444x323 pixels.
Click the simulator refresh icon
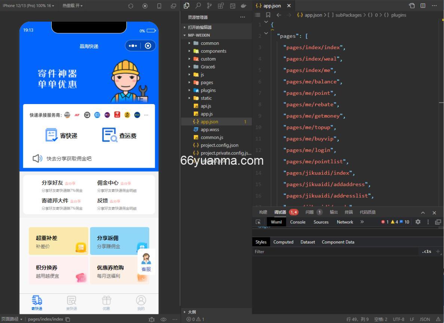131,6
